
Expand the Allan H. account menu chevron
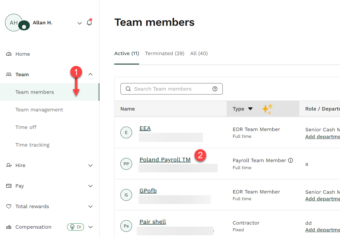(79, 23)
